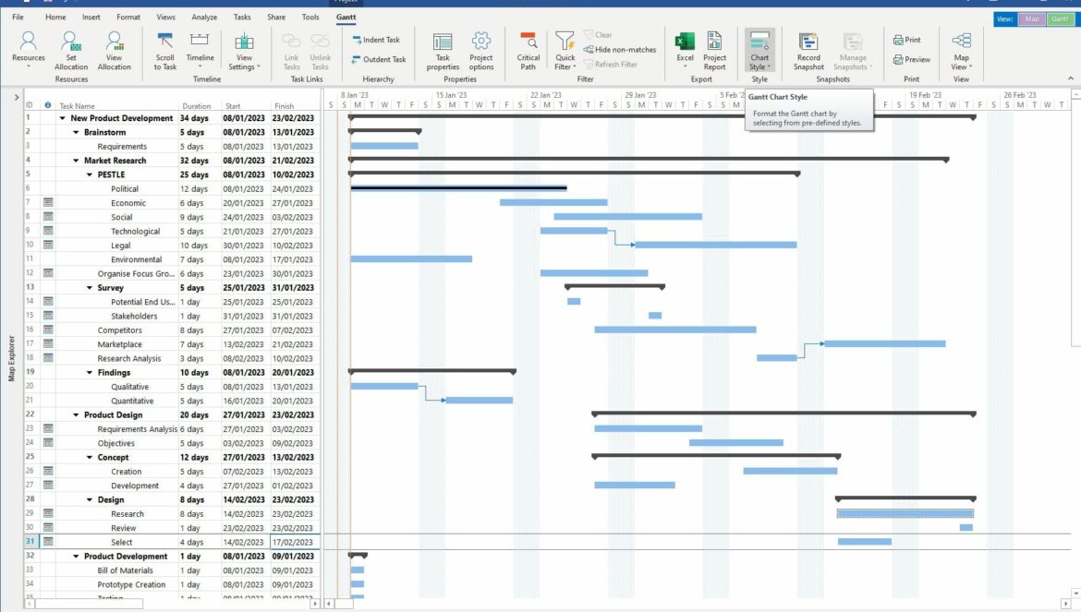This screenshot has width=1081, height=612.
Task: Expand the Map Explorer side panel
Action: [x=17, y=97]
